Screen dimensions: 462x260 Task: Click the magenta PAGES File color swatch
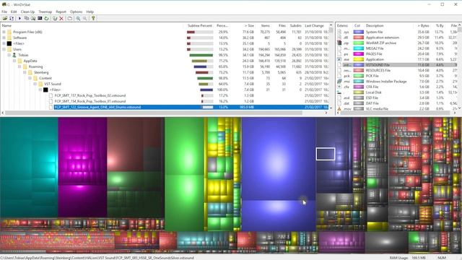(359, 54)
